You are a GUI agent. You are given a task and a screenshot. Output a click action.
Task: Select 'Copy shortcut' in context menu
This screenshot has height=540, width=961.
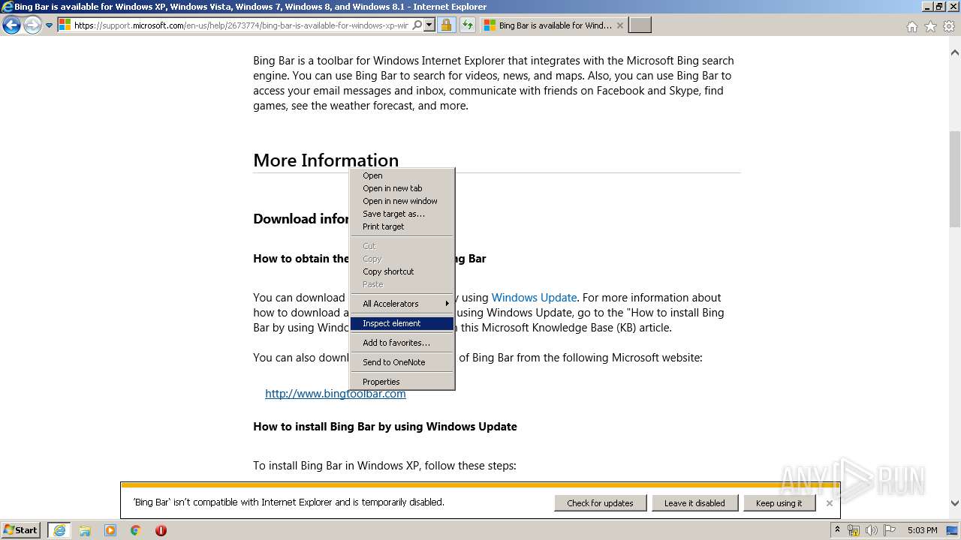(x=402, y=271)
